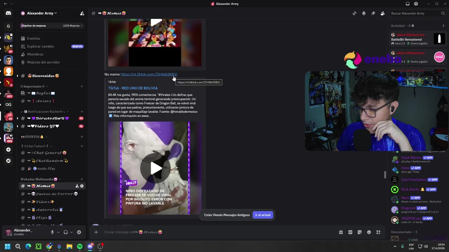This screenshot has width=449, height=252.
Task: Create invite for Memes channel
Action: tap(77, 186)
